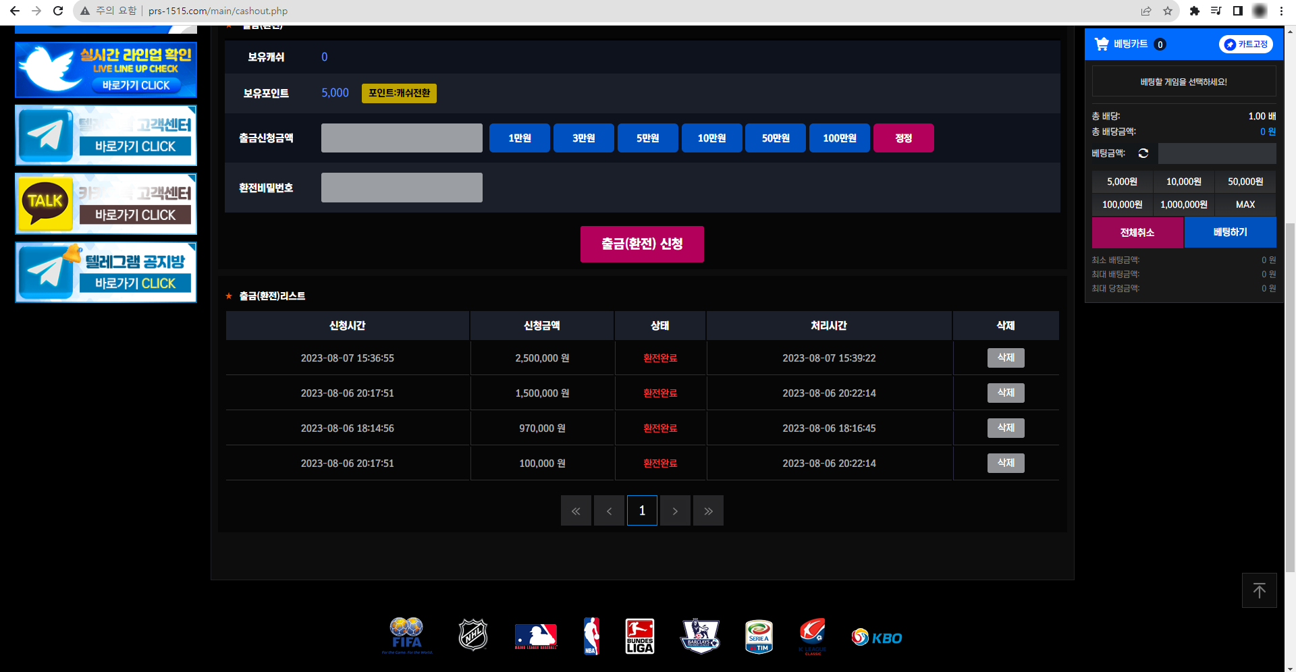1296x672 pixels.
Task: Choose the 50,000원 bet amount
Action: point(1245,181)
